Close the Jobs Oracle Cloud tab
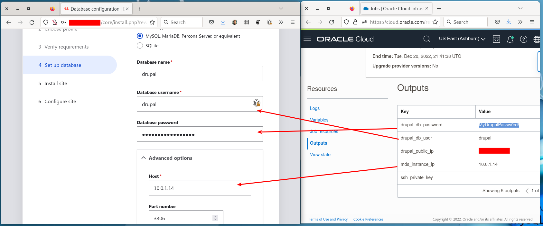Viewport: 543px width, 226px height. pos(427,8)
